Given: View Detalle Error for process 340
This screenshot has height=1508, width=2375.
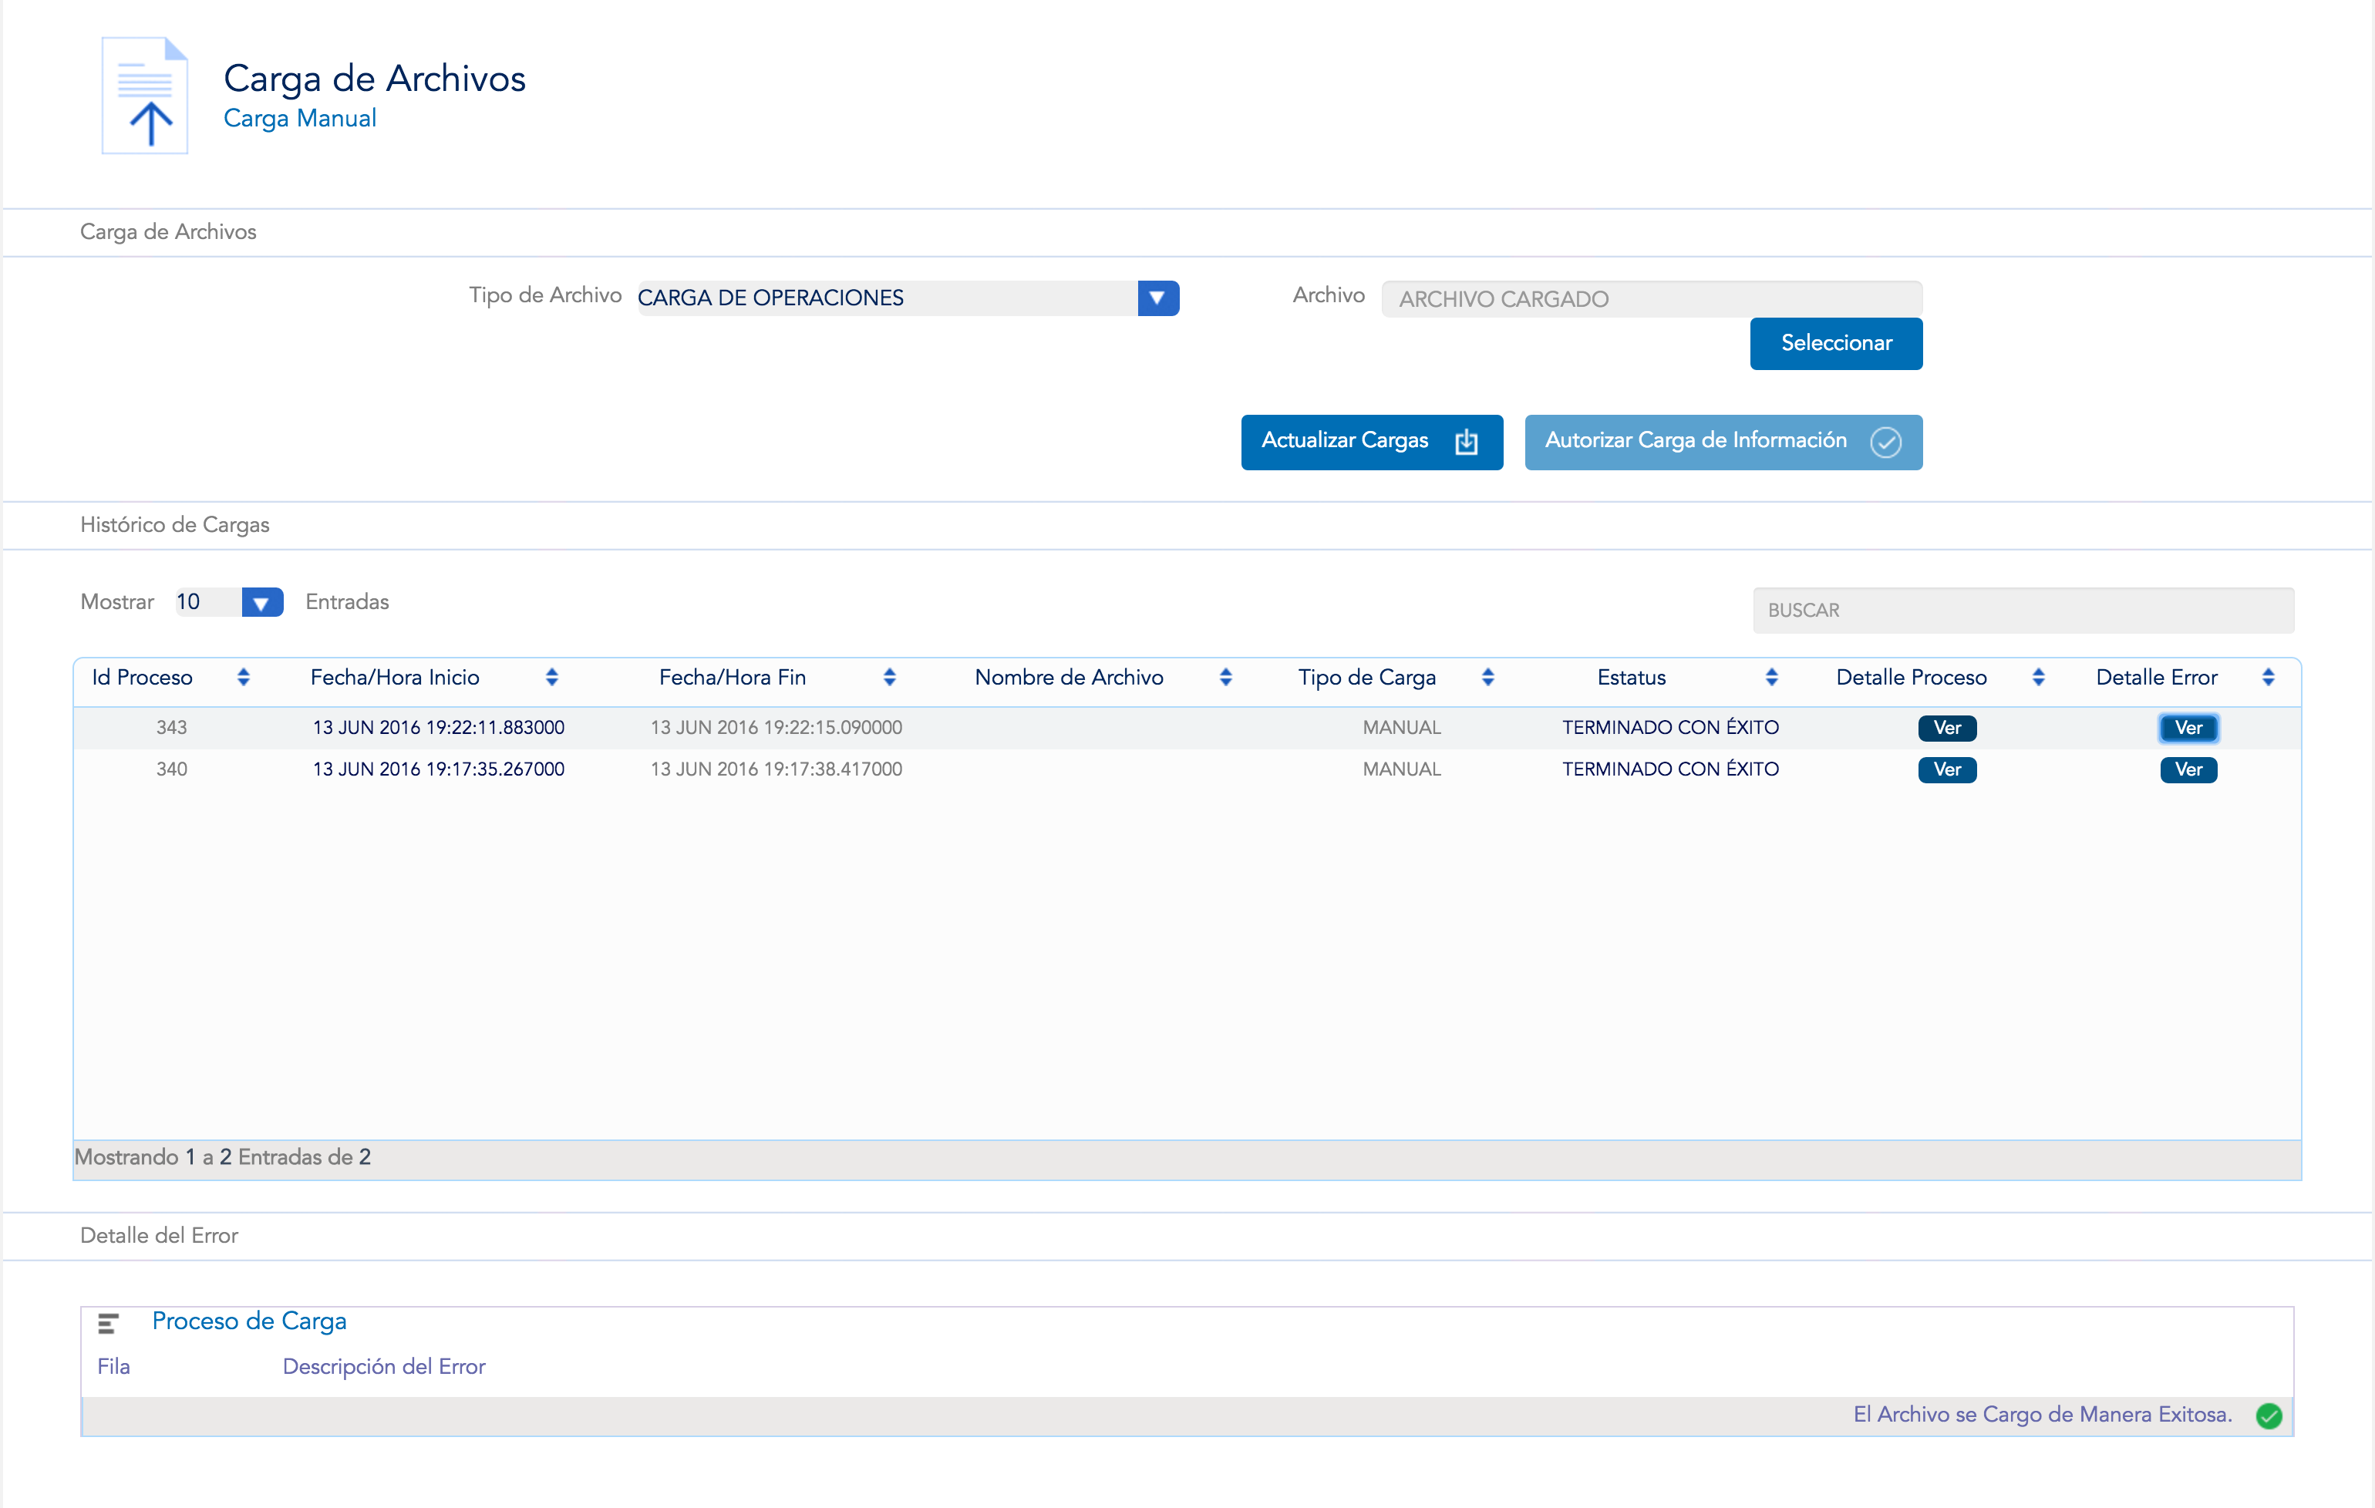Looking at the screenshot, I should [2188, 769].
